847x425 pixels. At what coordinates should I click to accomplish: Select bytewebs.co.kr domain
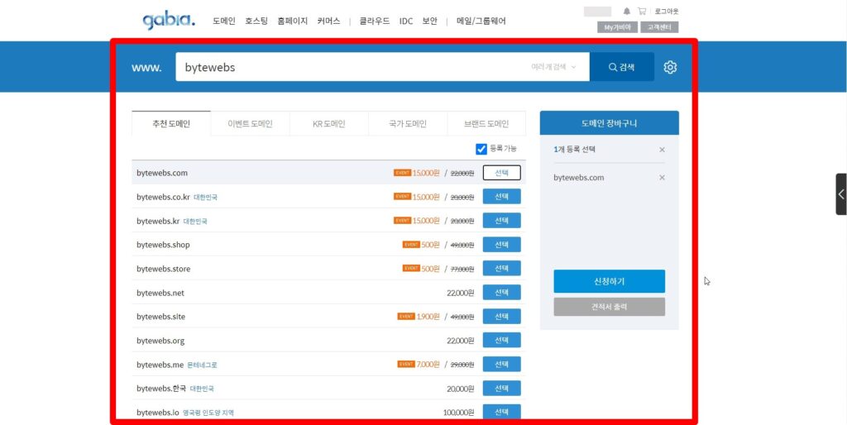pyautogui.click(x=502, y=197)
